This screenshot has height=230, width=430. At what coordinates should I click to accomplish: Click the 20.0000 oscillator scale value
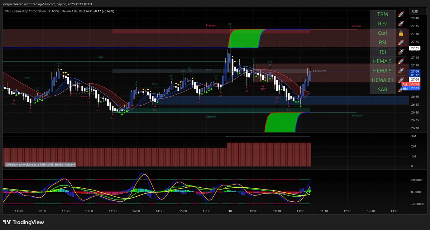(x=417, y=180)
